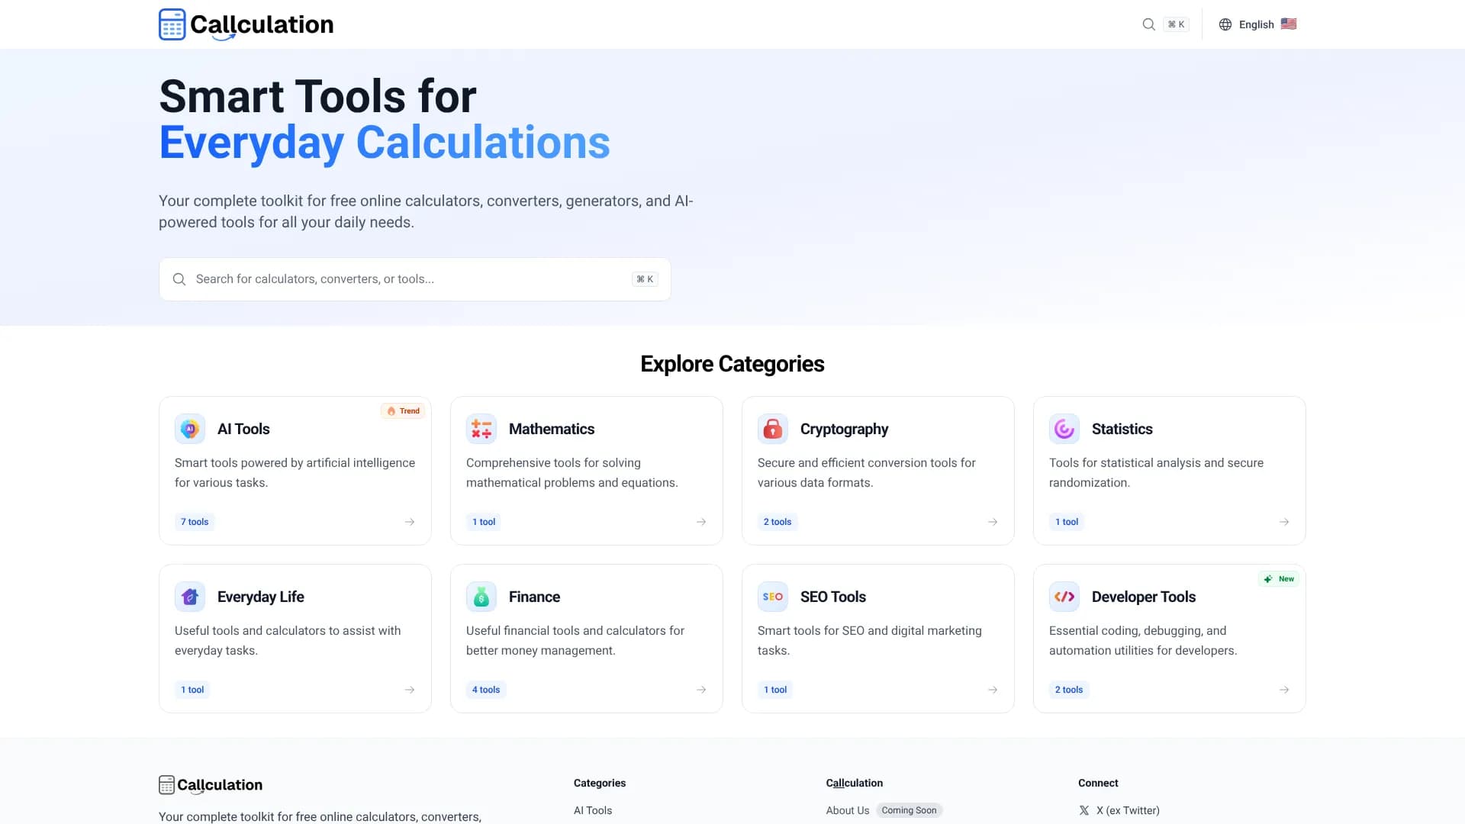Open the English language selector
Screen dimensions: 1465x824
(x=1257, y=24)
